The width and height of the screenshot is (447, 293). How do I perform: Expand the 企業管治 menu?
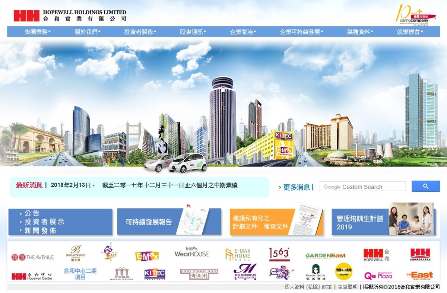click(243, 32)
